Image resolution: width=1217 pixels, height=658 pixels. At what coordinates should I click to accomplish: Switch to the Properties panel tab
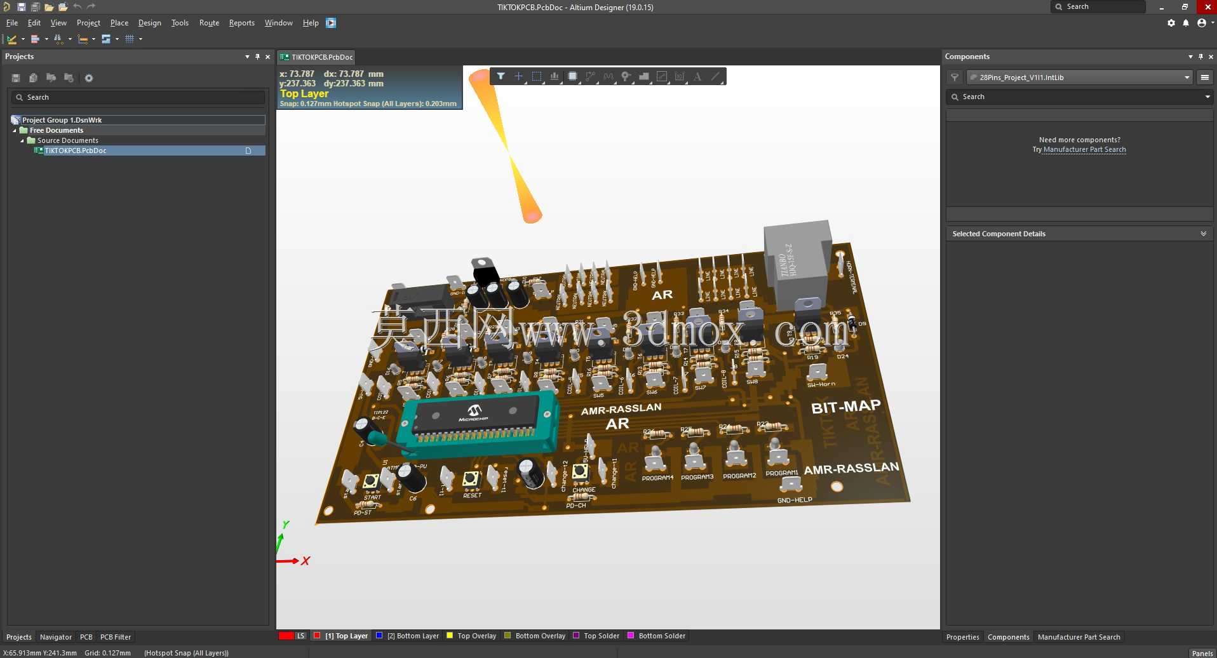pyautogui.click(x=963, y=637)
